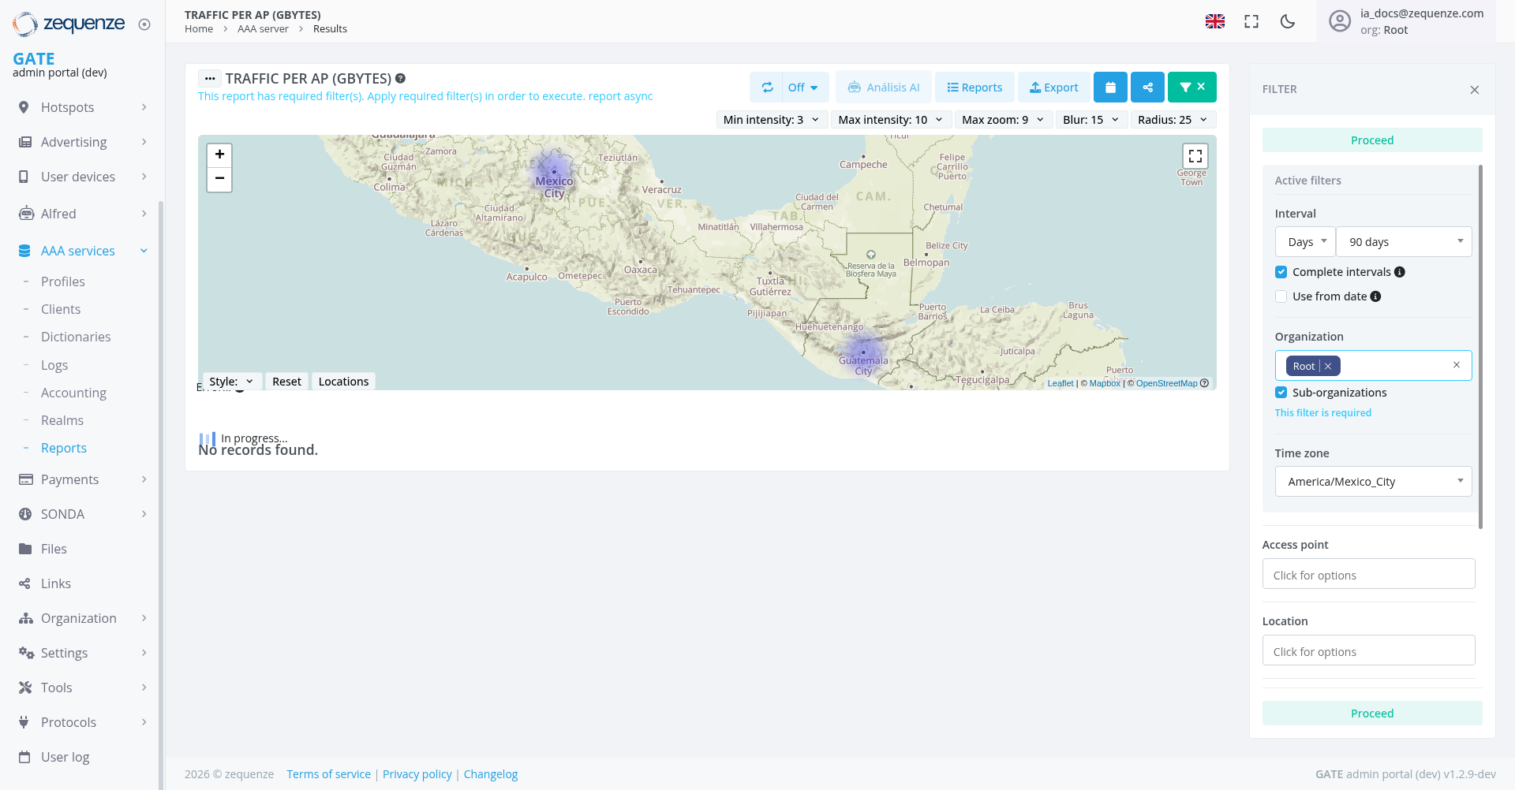The image size is (1515, 790).
Task: Open Min intensity dropdown
Action: (x=772, y=120)
